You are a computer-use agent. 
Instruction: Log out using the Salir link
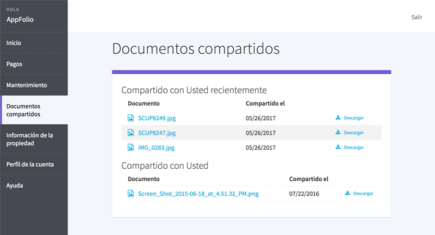(x=417, y=17)
